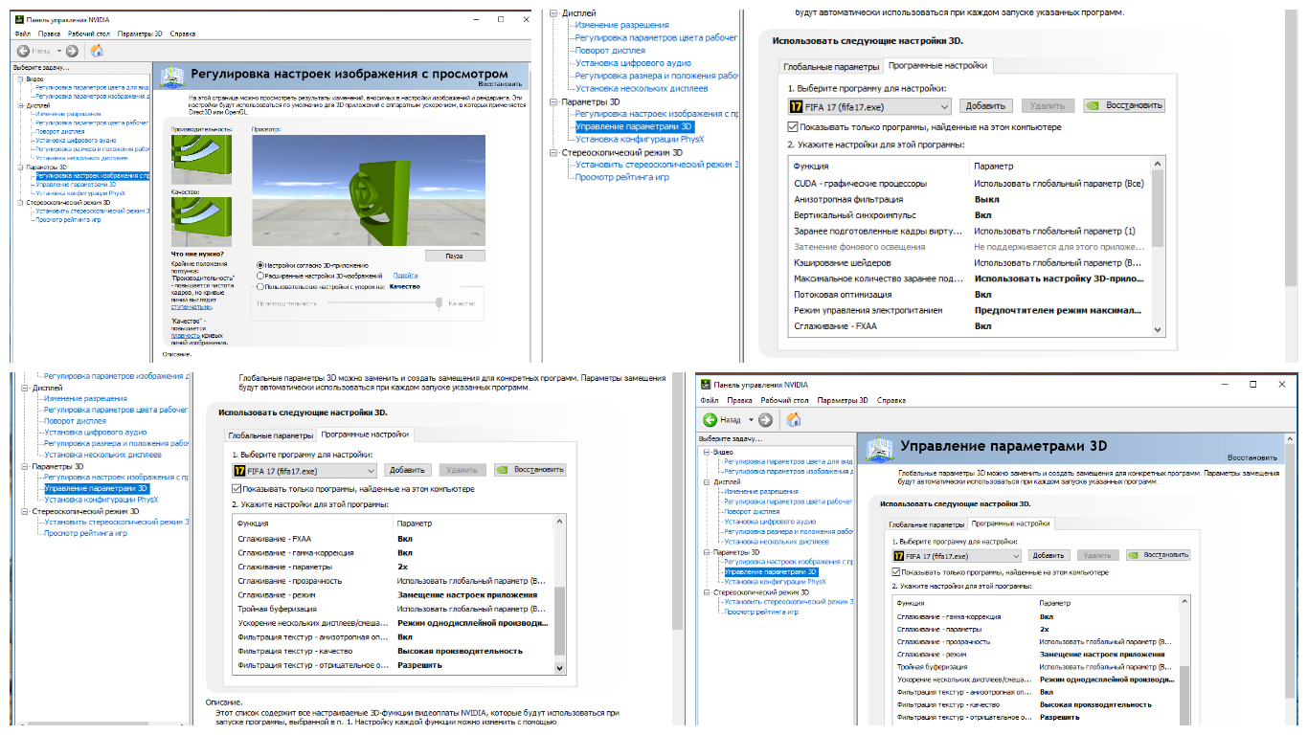Screen dimensions: 1308x735
Task: Click Добавить button in the CUDA-listing panel
Action: 985,106
